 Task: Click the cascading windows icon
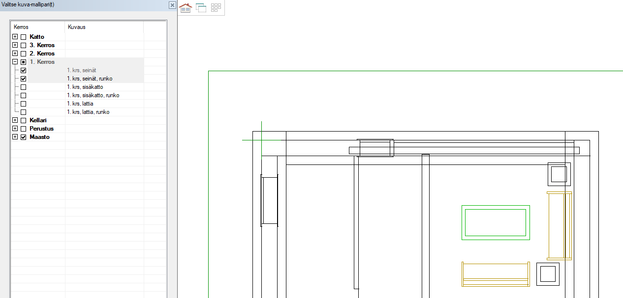tap(201, 7)
